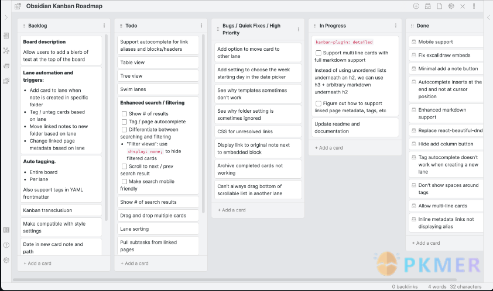
Task: Open board as markdown using the document icon
Action: pyautogui.click(x=439, y=6)
